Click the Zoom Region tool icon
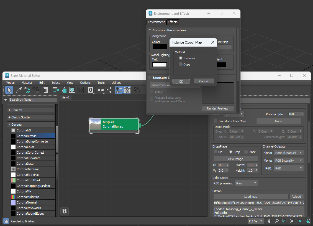The image size is (313, 226). click(x=284, y=221)
